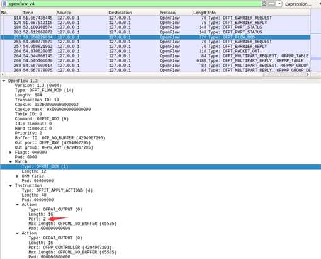Clear the display filter with the X icon

(x=264, y=4)
